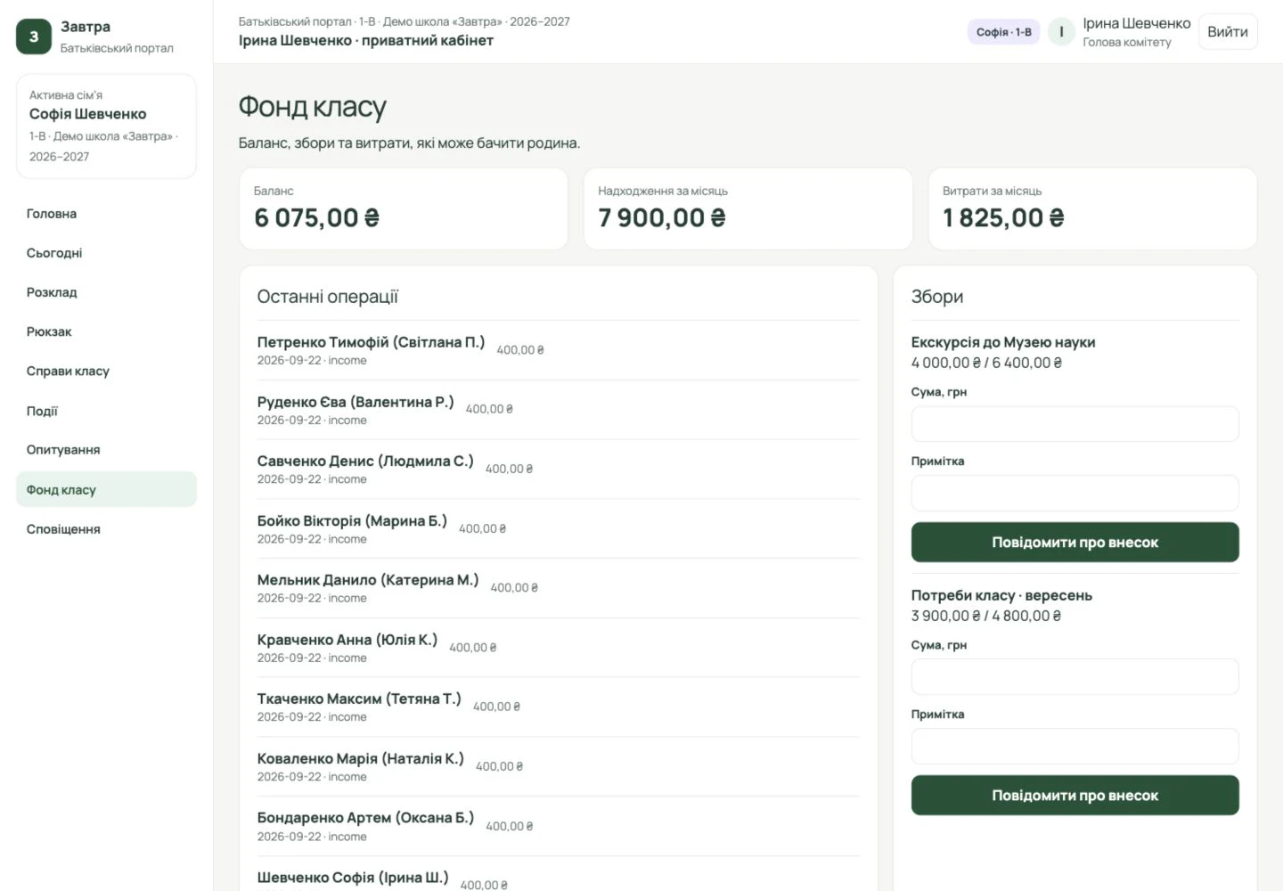This screenshot has width=1283, height=891.
Task: Click Примітка field under Екскурсія до Музею науки
Action: coord(1075,493)
